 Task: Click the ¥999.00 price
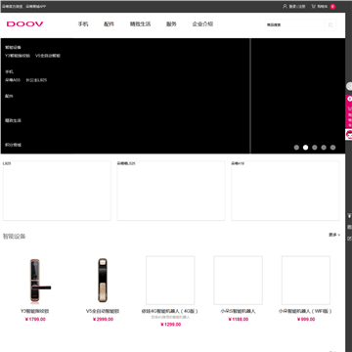click(306, 320)
